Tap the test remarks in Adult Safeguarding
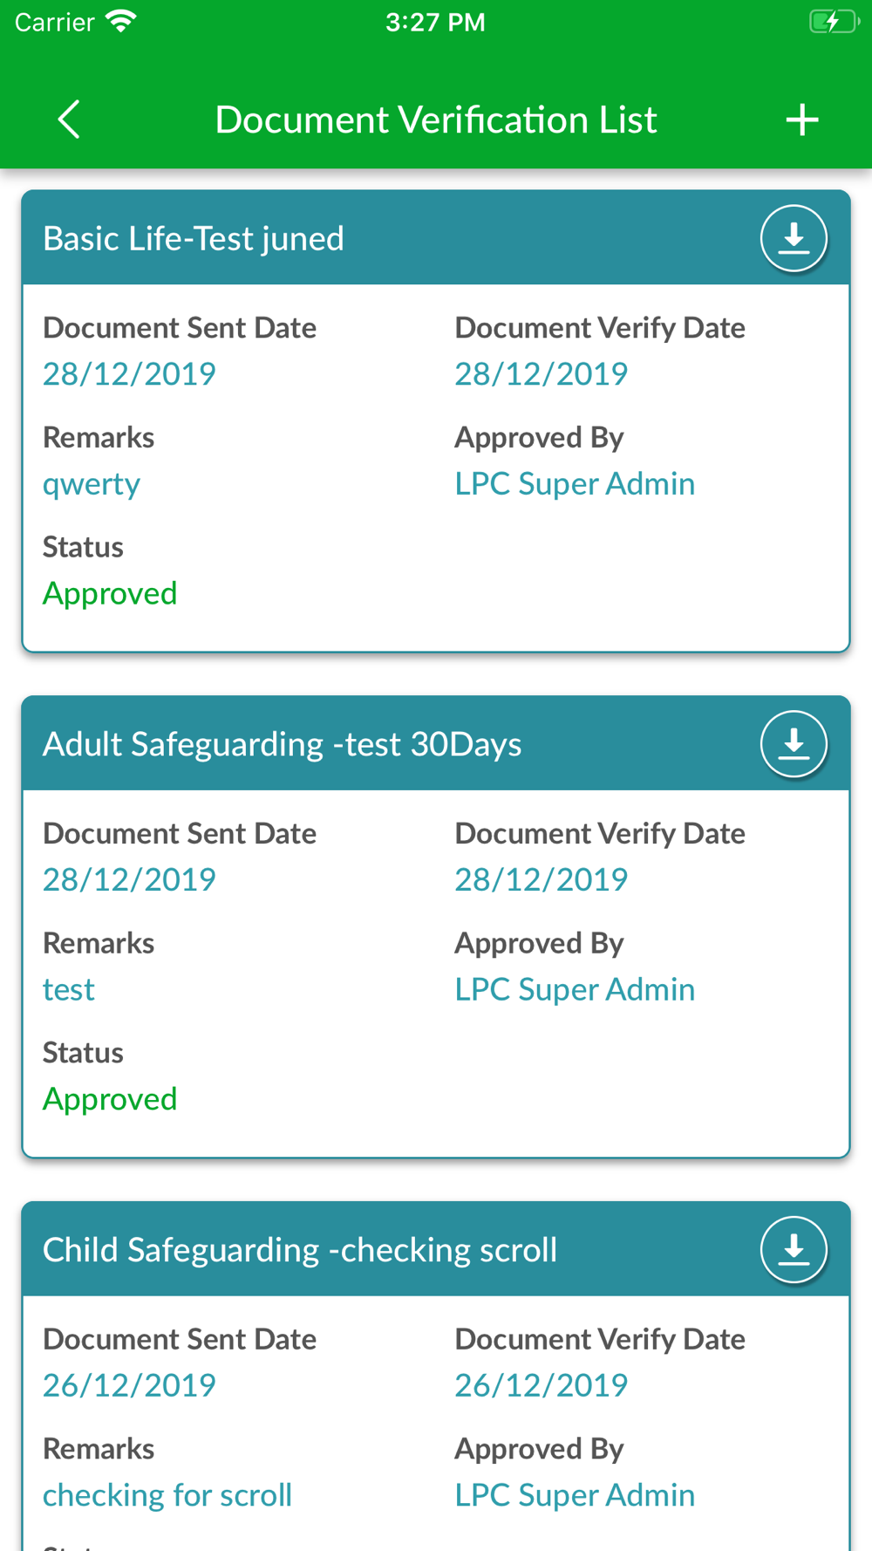This screenshot has width=872, height=1551. [69, 990]
